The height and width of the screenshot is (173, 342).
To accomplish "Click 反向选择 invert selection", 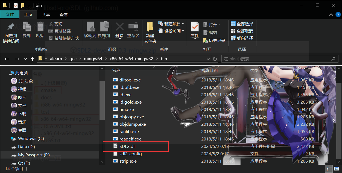I will click(x=242, y=38).
